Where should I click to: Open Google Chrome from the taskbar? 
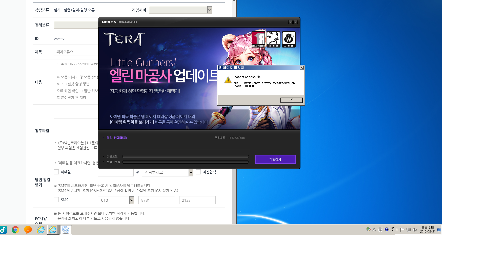pos(15,230)
